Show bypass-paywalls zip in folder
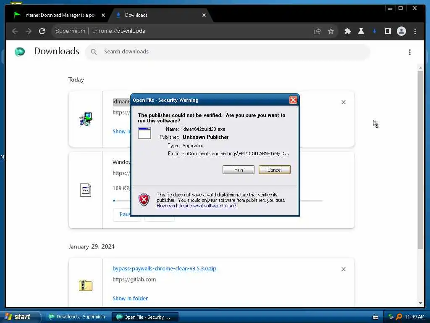 click(x=130, y=298)
